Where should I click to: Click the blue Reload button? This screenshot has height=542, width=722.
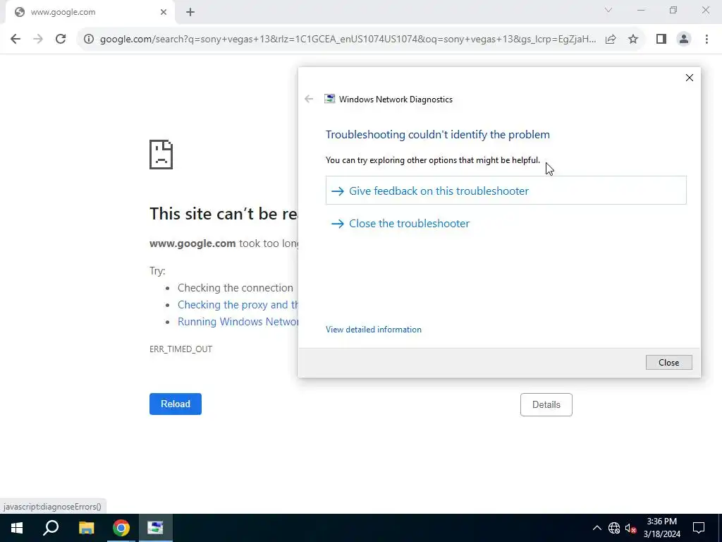tap(176, 404)
